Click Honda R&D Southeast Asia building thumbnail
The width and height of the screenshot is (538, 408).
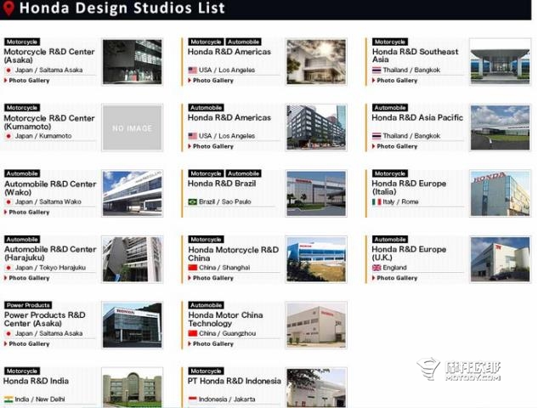(x=501, y=62)
